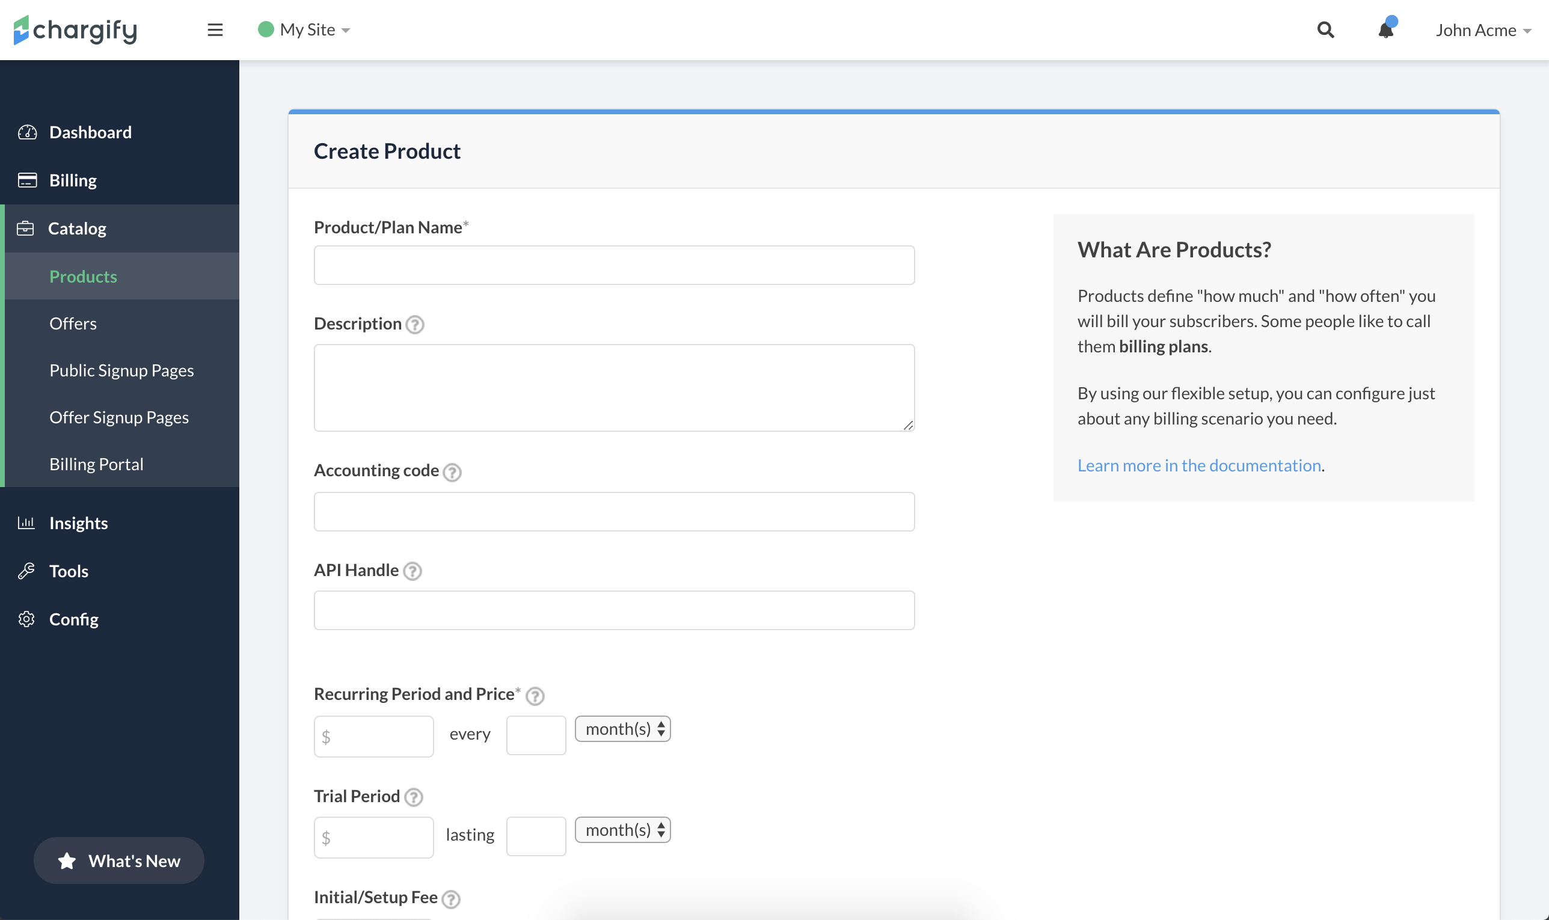This screenshot has height=920, width=1549.
Task: Click the Trial Period help icon
Action: [414, 797]
